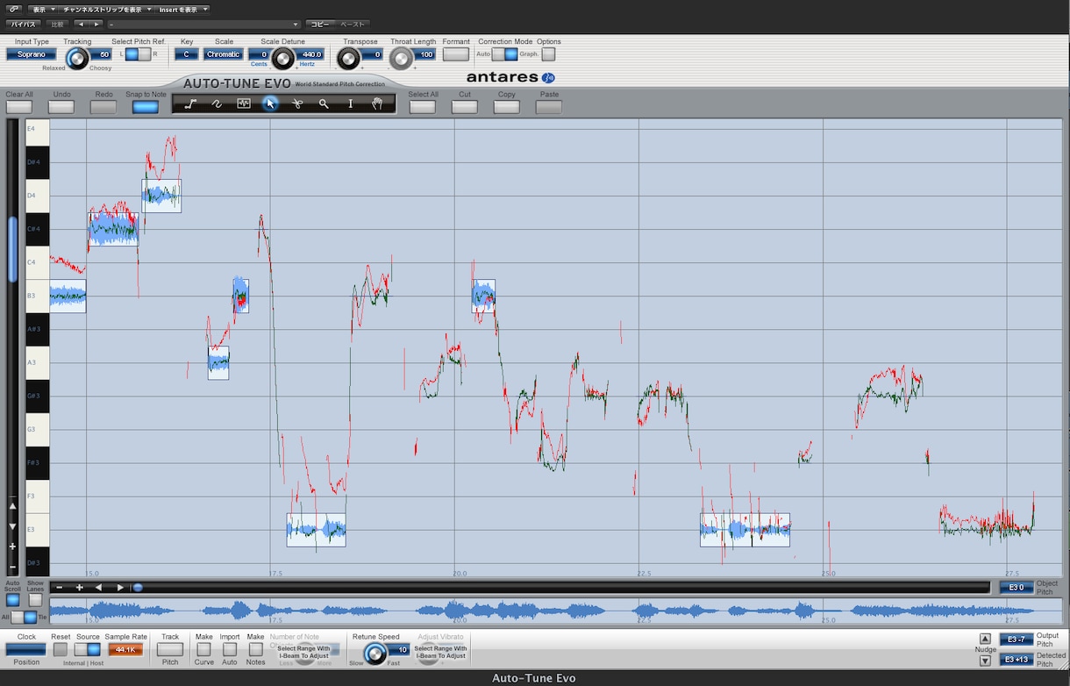Click the コピー button in header
The height and width of the screenshot is (686, 1070).
pyautogui.click(x=319, y=25)
